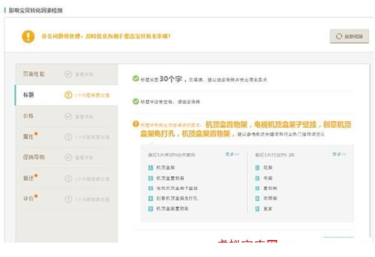Click the check status icon in 促销导购 row
The image size is (375, 257).
[68, 157]
